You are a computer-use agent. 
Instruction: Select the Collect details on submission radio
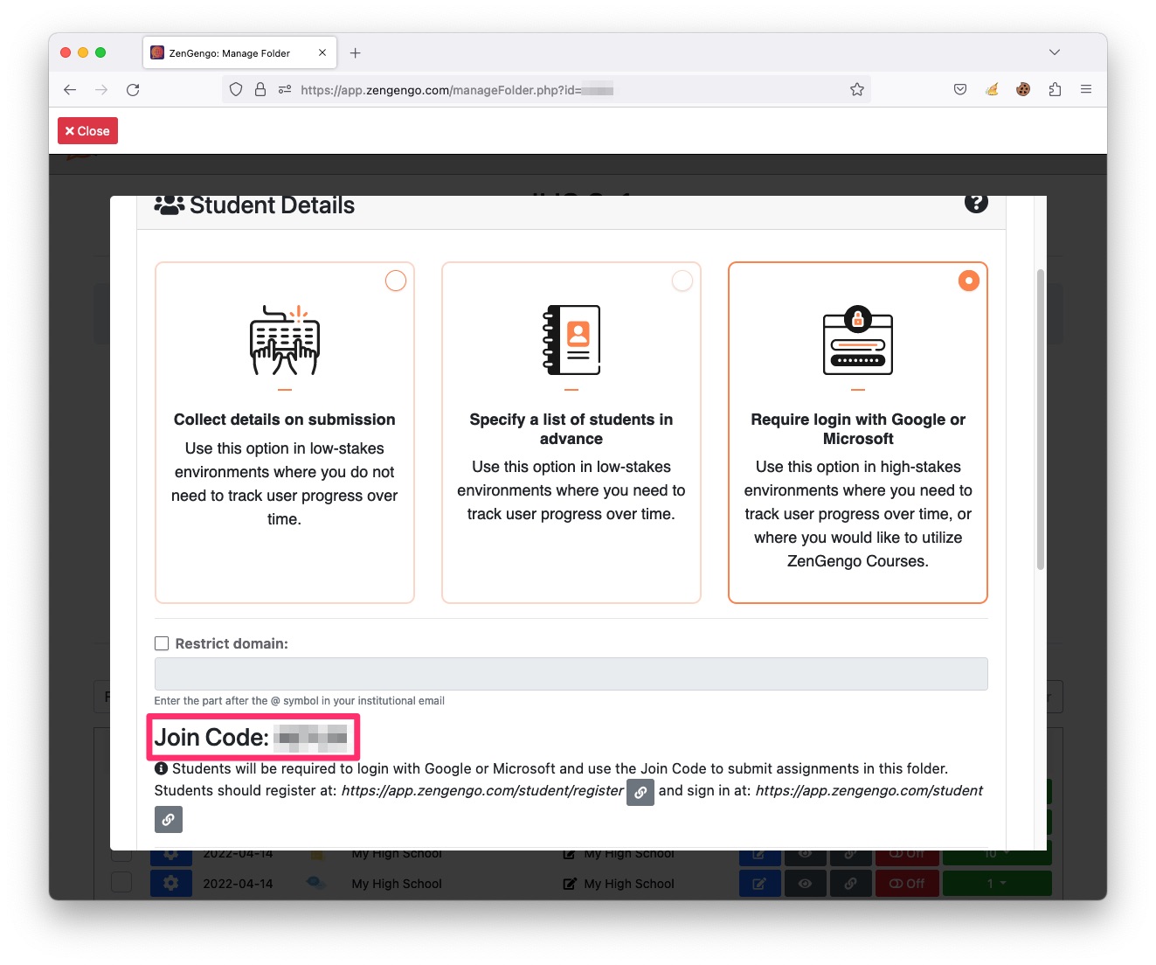396,281
